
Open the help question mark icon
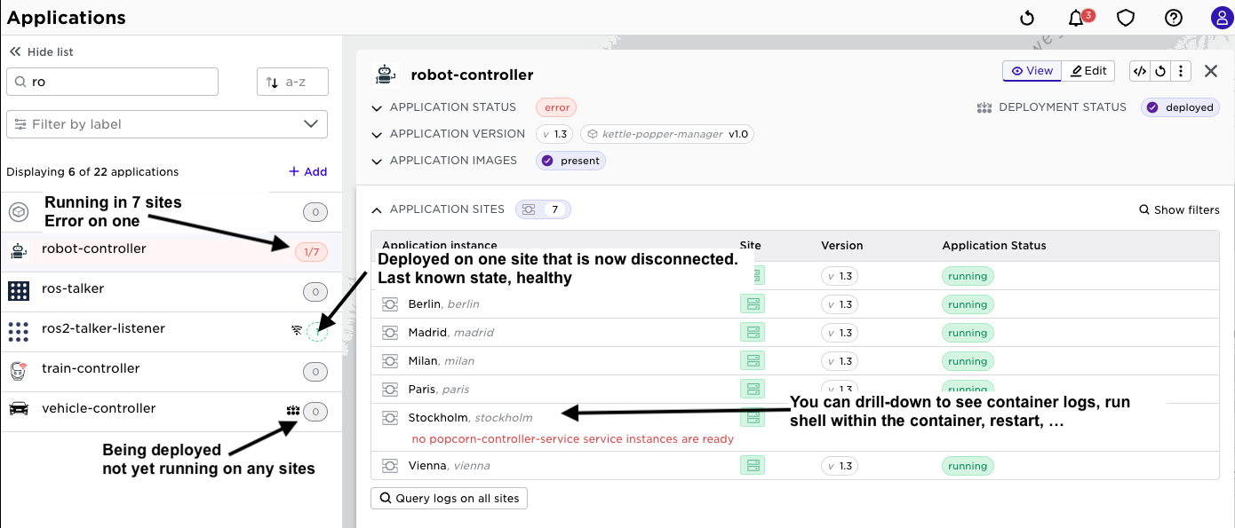[1174, 18]
